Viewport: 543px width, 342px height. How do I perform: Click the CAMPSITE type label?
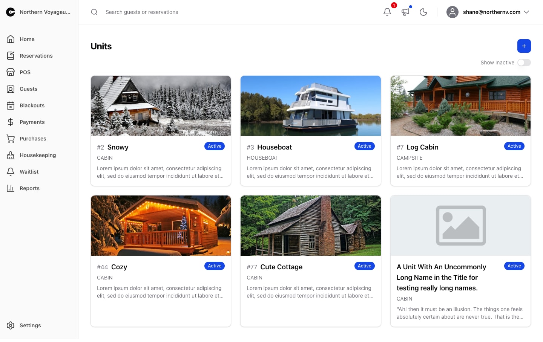pyautogui.click(x=410, y=158)
